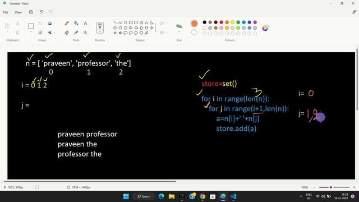Click the zoom in plus button

(354, 187)
